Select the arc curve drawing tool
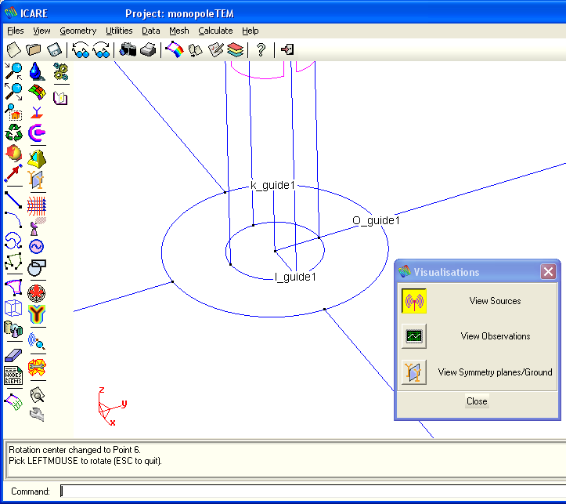The width and height of the screenshot is (566, 504). [x=13, y=220]
